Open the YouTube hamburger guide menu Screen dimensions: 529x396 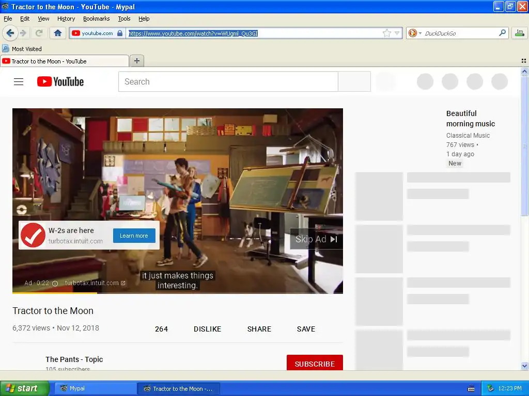[x=19, y=81]
